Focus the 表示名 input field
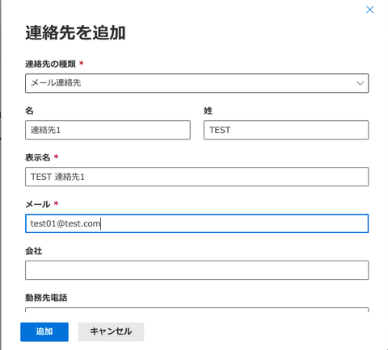This screenshot has width=388, height=350. pyautogui.click(x=196, y=177)
